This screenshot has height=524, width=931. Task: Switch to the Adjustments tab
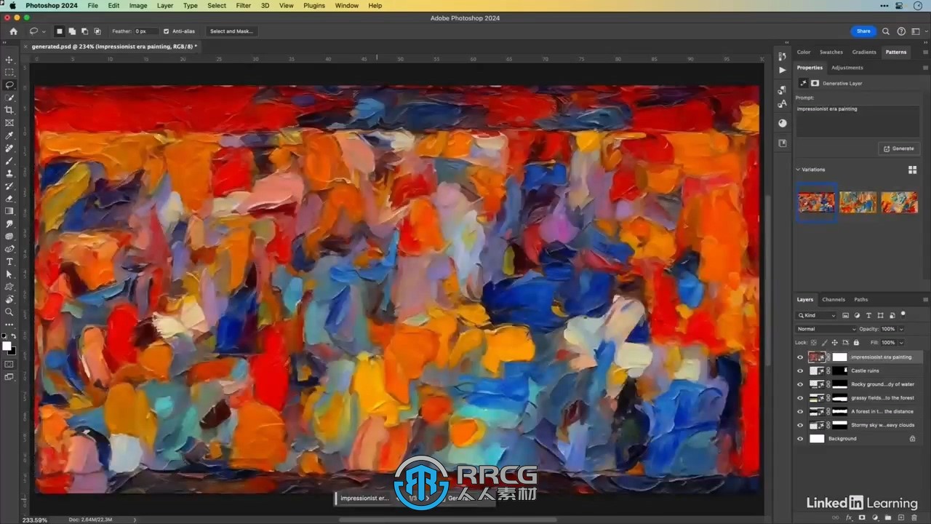tap(847, 68)
